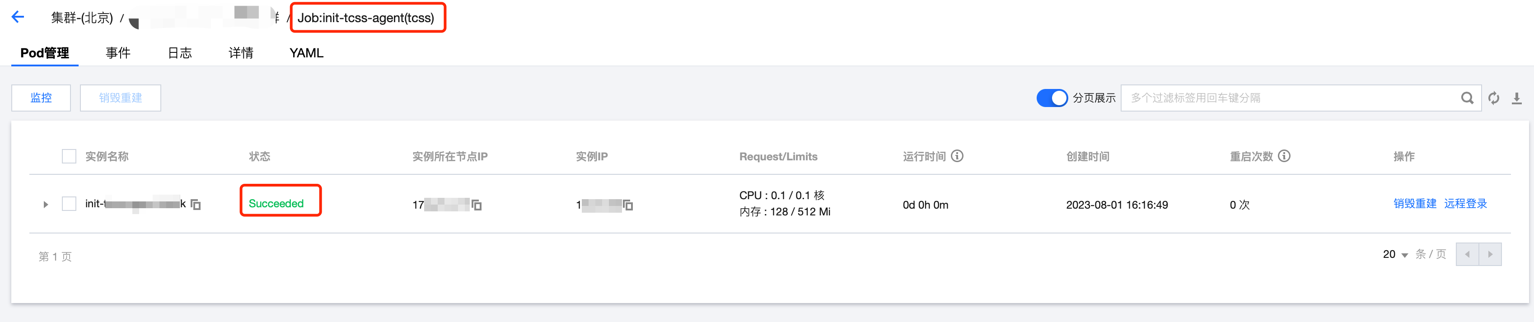Select the init pod row checkbox
The height and width of the screenshot is (322, 1534).
click(69, 204)
